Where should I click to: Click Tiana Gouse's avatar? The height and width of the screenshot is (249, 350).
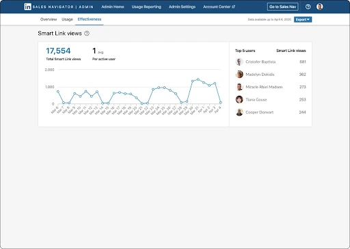(239, 99)
